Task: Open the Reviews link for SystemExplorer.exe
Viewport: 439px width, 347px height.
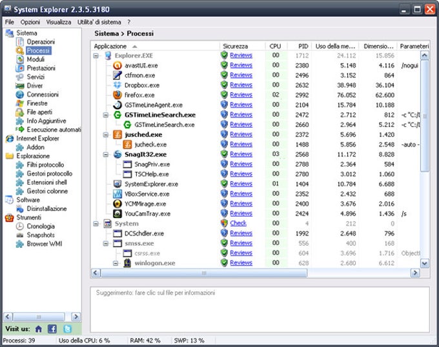Action: pyautogui.click(x=241, y=184)
